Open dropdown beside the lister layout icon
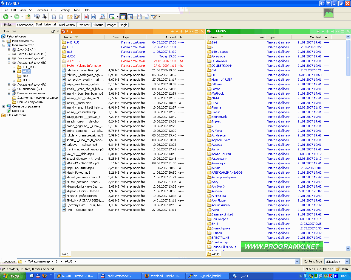The height and width of the screenshot is (280, 351). [x=117, y=17]
